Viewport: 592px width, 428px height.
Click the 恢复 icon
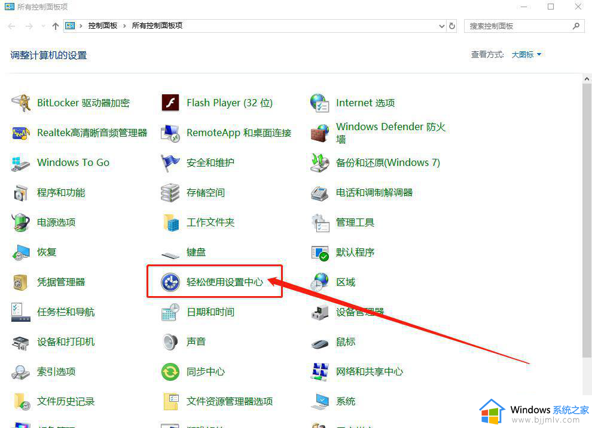click(21, 252)
